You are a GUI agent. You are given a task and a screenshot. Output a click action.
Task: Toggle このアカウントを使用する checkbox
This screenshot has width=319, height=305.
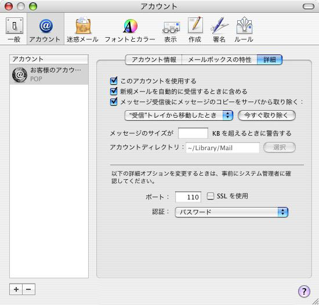pyautogui.click(x=114, y=81)
